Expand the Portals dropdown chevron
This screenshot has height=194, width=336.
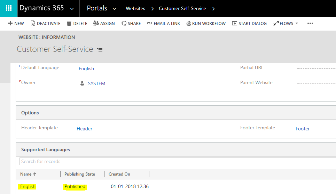tap(115, 9)
